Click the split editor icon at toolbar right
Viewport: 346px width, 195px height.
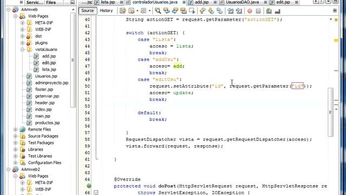point(335,11)
